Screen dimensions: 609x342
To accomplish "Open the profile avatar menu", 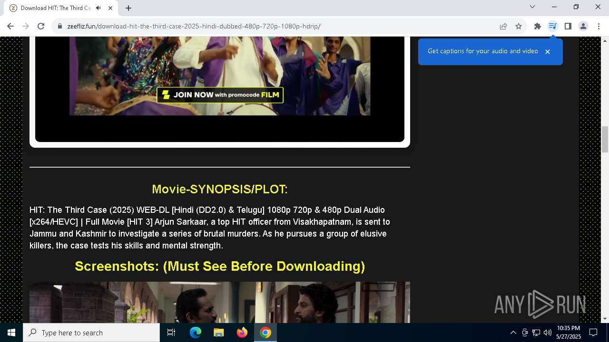I will point(583,26).
